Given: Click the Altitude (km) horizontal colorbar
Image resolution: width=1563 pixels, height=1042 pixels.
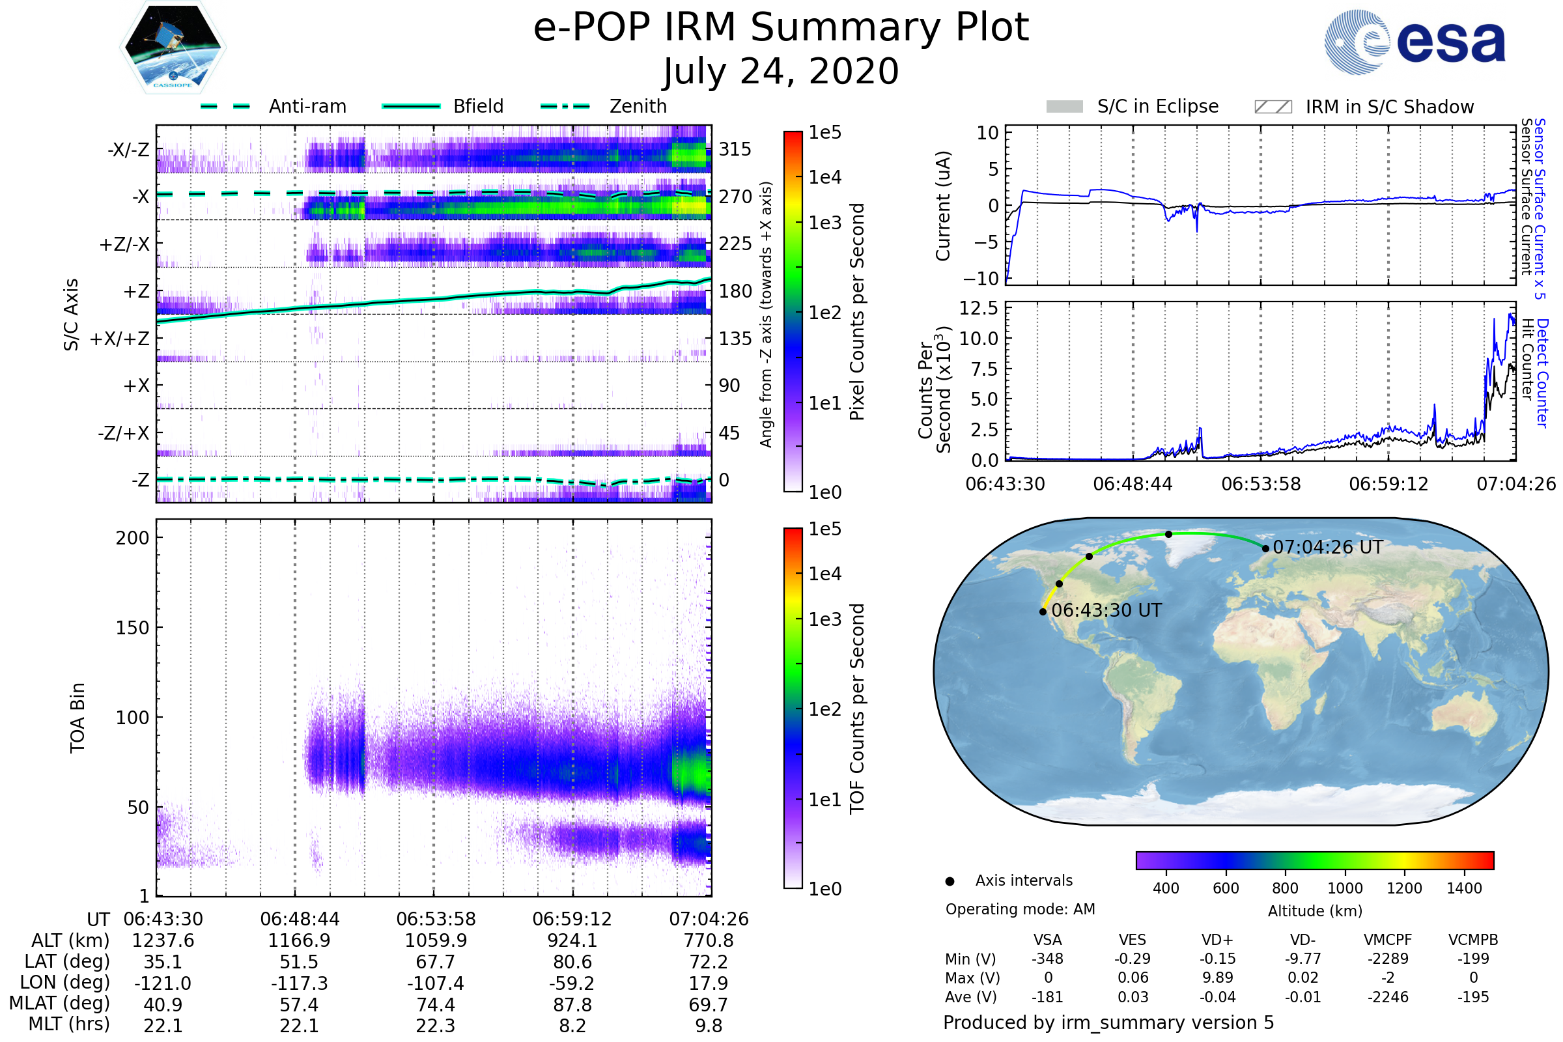Looking at the screenshot, I should pos(1314,860).
